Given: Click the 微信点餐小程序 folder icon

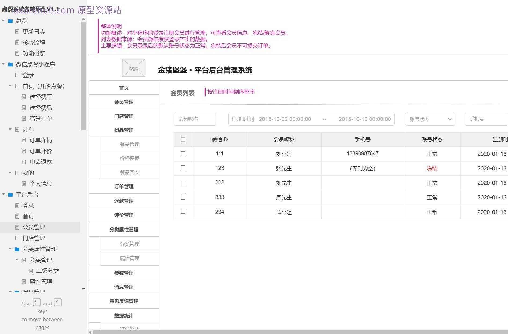Looking at the screenshot, I should pos(10,64).
